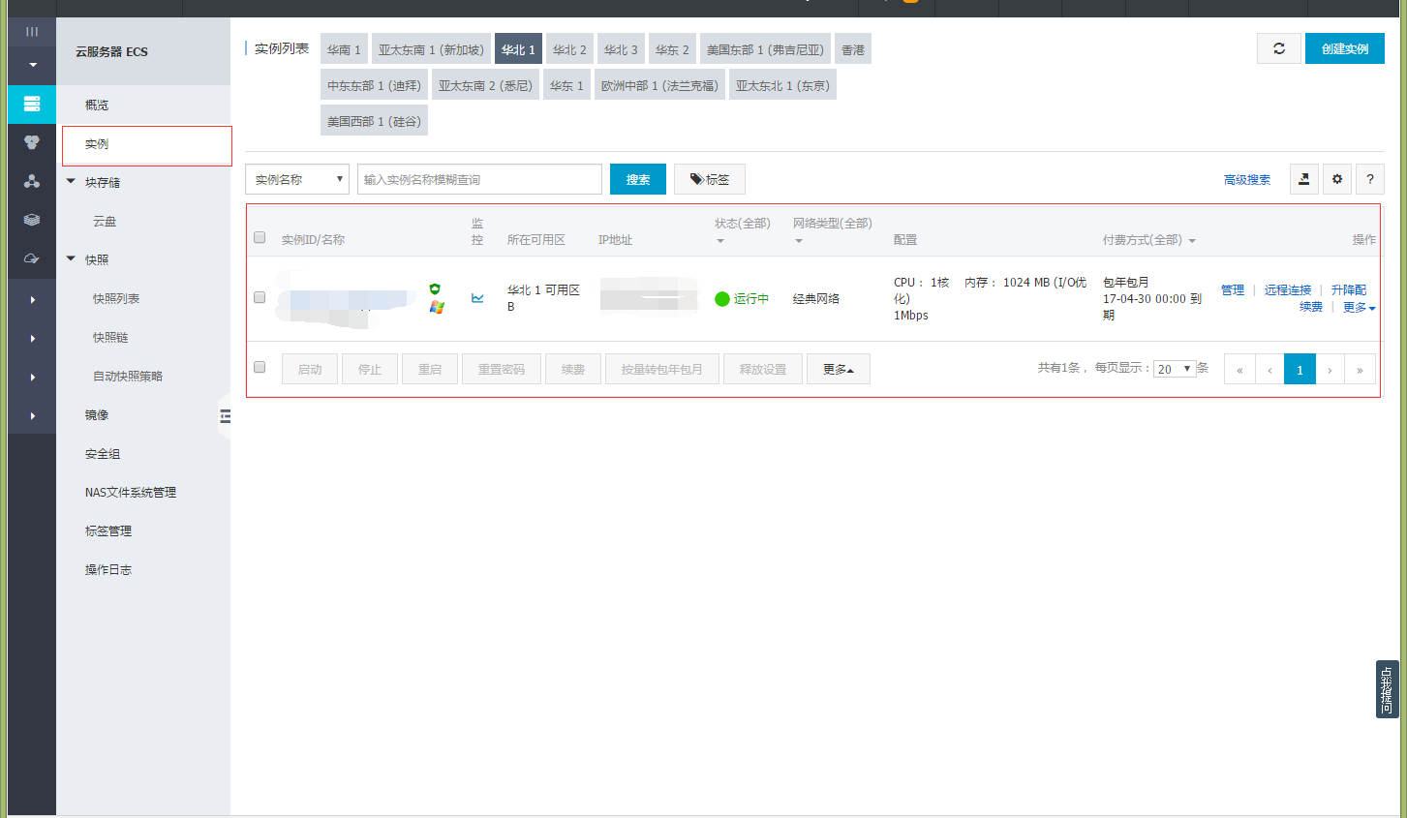Open the 实例名称 search field dropdown
Viewport: 1407px width, 818px height.
(x=297, y=179)
